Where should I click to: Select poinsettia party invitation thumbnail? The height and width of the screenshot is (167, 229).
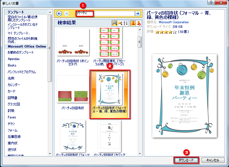pyautogui.click(x=73, y=42)
